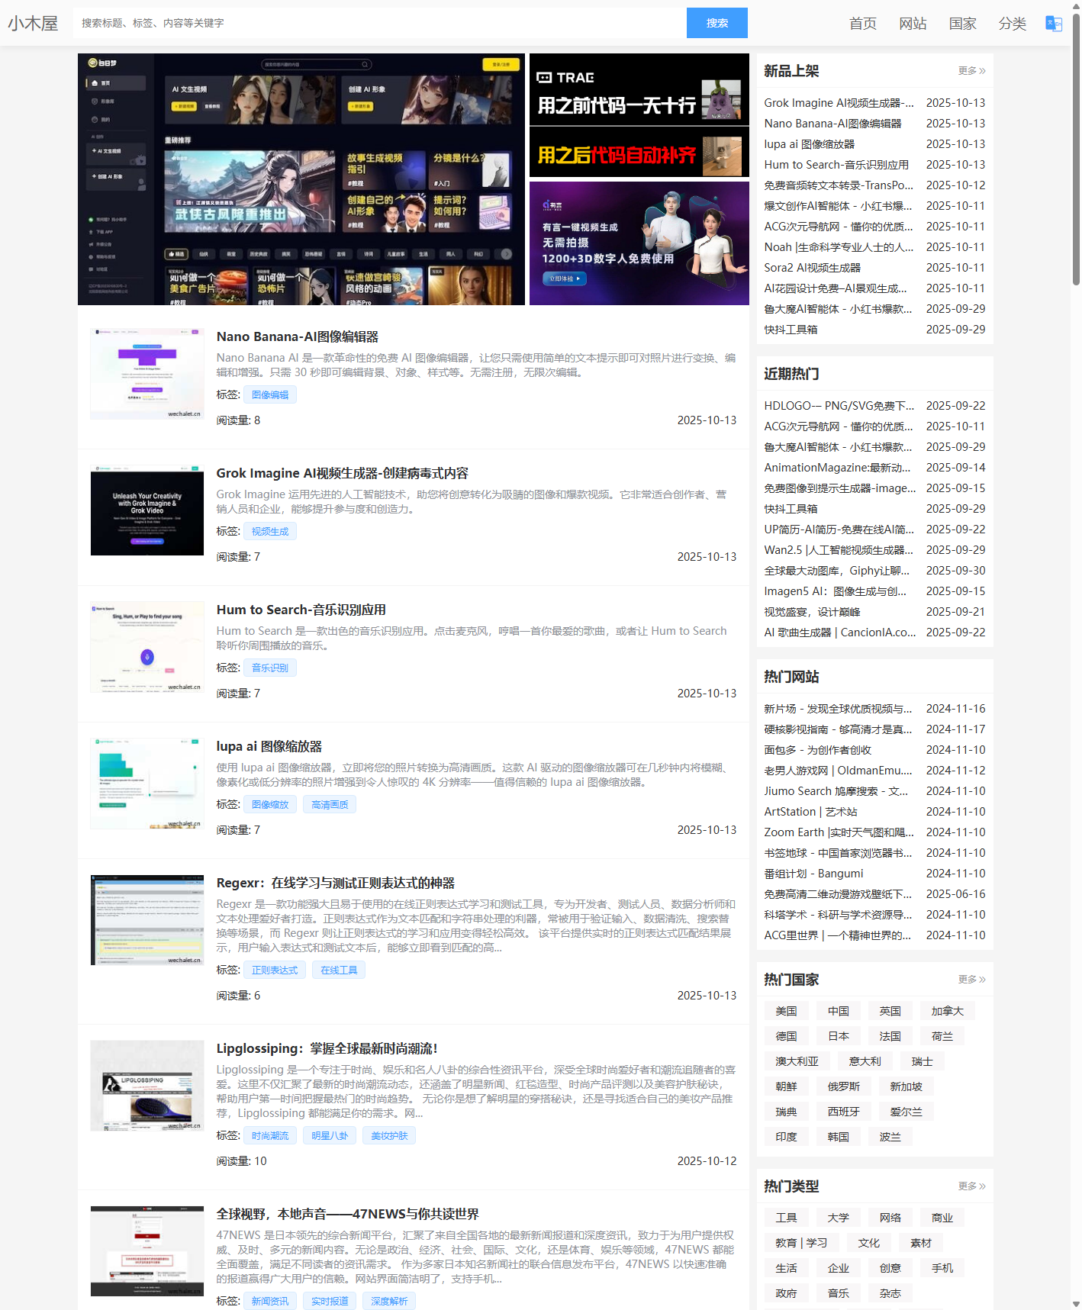Click the translate icon in header

tap(1053, 24)
